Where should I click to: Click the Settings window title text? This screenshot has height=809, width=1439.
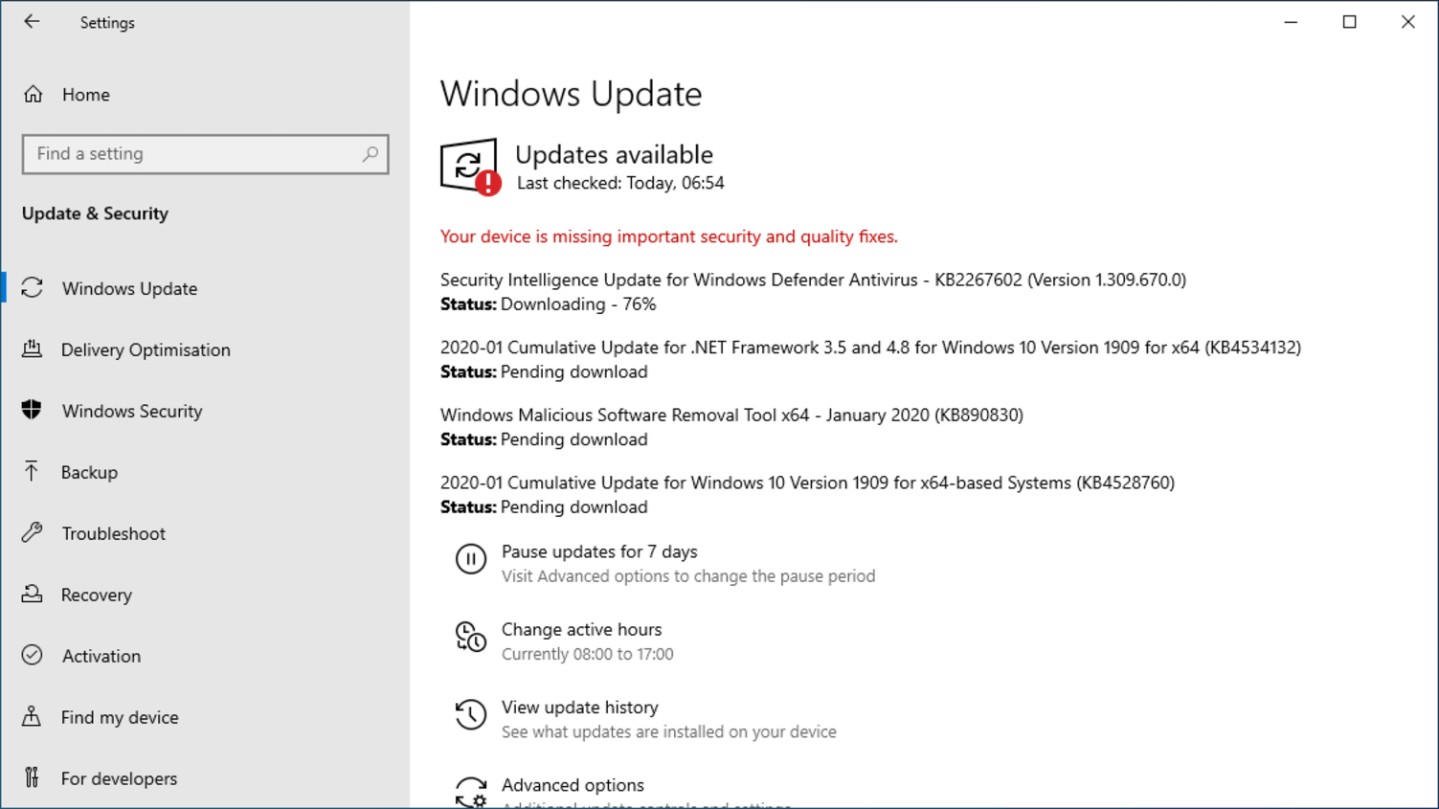coord(107,22)
